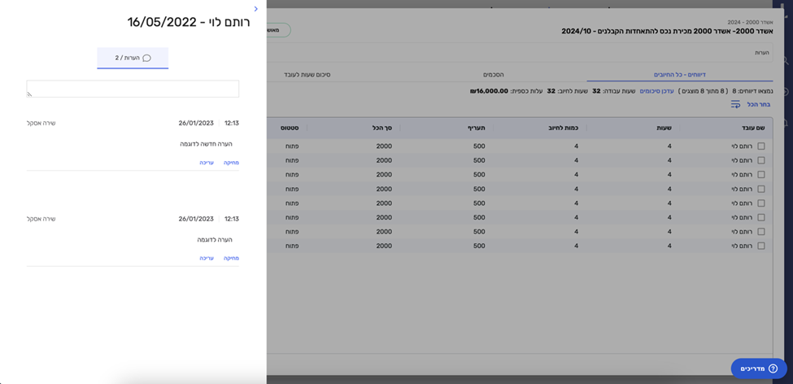Open the סיכום שעות לעובד tab
Viewport: 793px width, 384px height.
(x=307, y=74)
